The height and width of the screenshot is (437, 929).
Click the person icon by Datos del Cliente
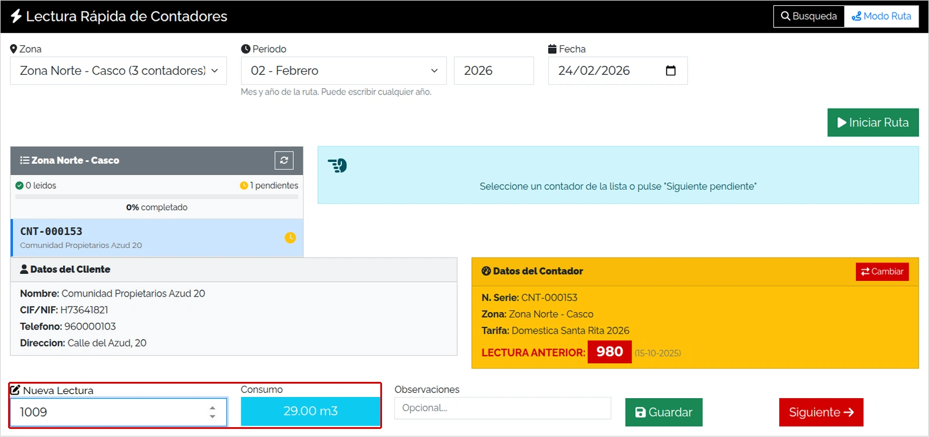pos(24,269)
